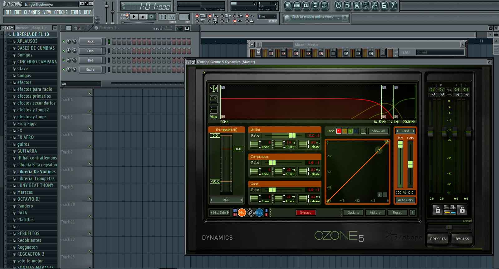Open the one-click audio recording scissors icon
This screenshot has width=499, height=269.
pyautogui.click(x=365, y=5)
